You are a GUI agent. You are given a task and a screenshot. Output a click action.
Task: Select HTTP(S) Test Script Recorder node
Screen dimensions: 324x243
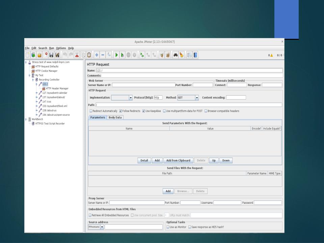(50, 124)
